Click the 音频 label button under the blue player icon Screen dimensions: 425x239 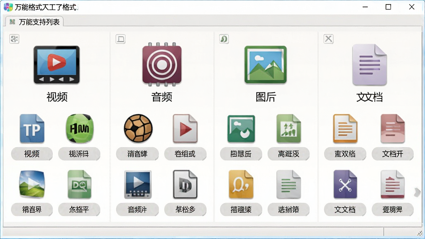(137, 210)
